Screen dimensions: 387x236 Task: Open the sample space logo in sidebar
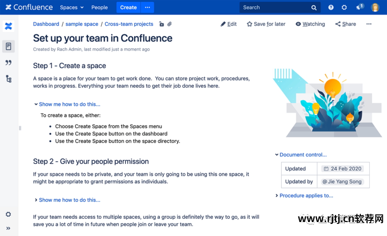[x=8, y=26]
